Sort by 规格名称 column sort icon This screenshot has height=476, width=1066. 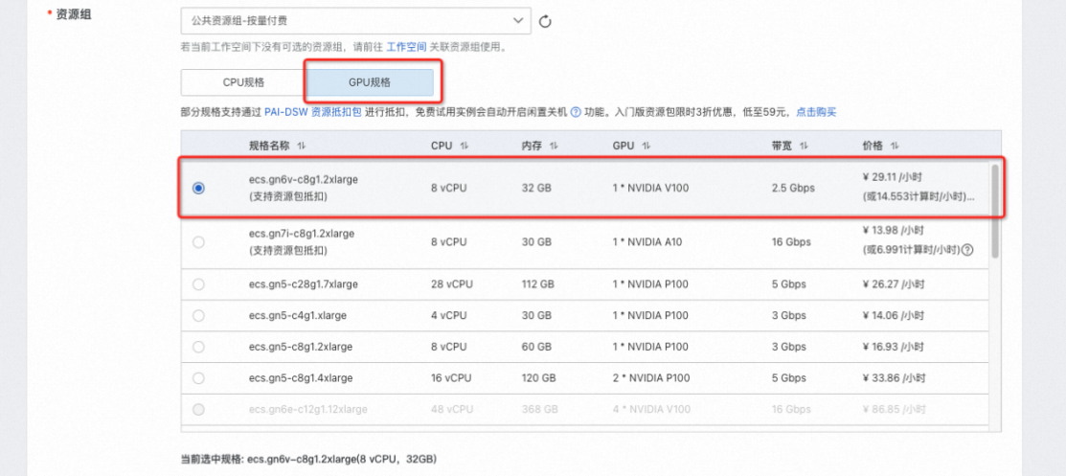[301, 147]
